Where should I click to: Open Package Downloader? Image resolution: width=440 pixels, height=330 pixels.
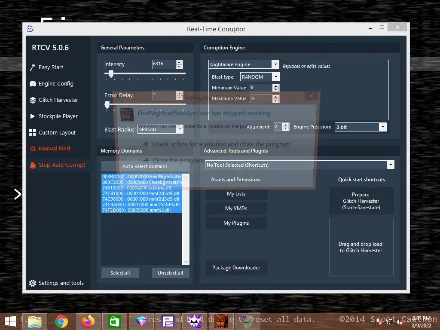(236, 268)
